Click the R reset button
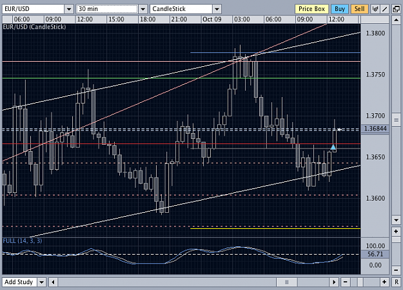 point(397,282)
